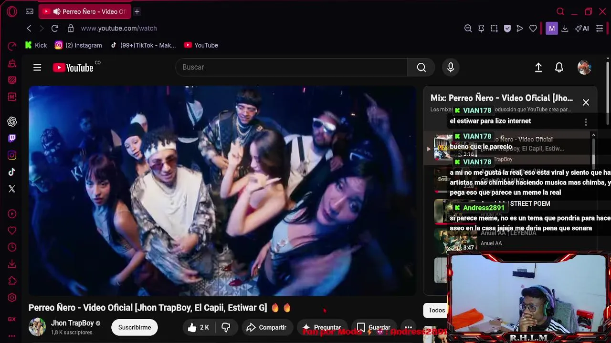
Task: Open the Aria AI icon in toolbar
Action: (582, 28)
